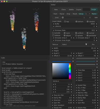Expand the third right color bar arrow
Viewport: 100px width, 109px height.
click(x=97, y=64)
